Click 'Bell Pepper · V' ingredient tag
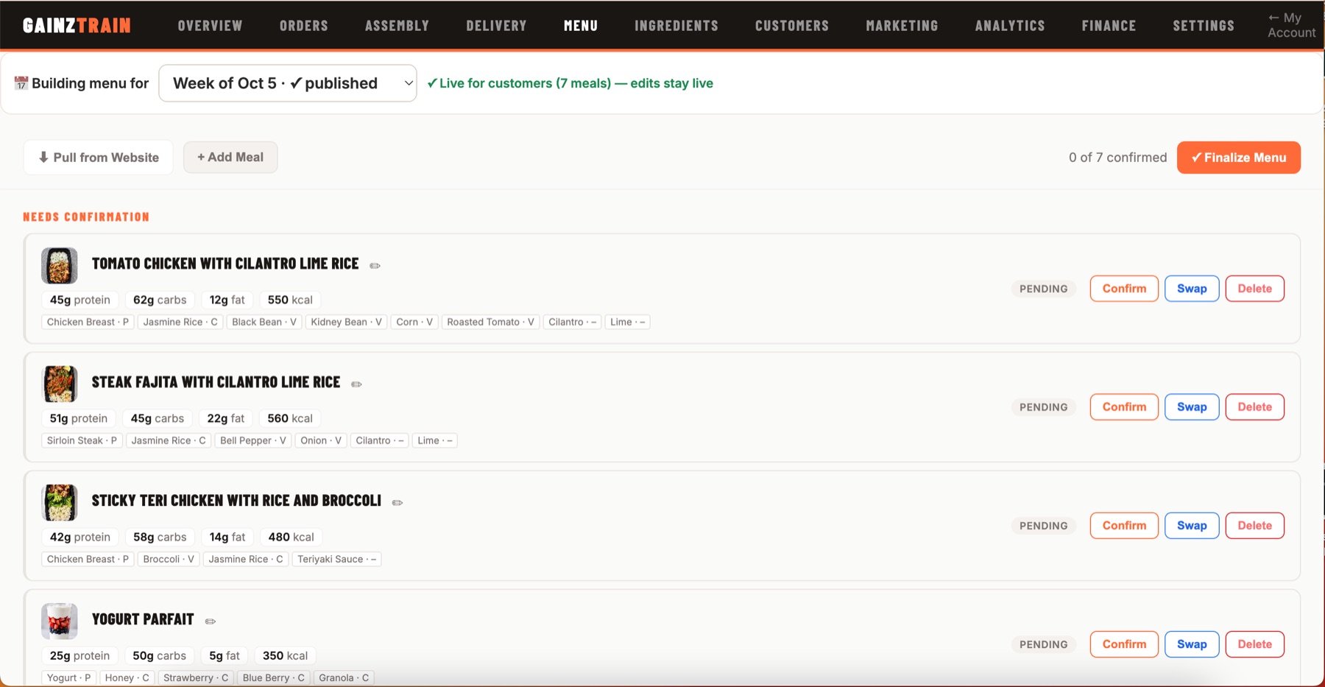 [252, 440]
